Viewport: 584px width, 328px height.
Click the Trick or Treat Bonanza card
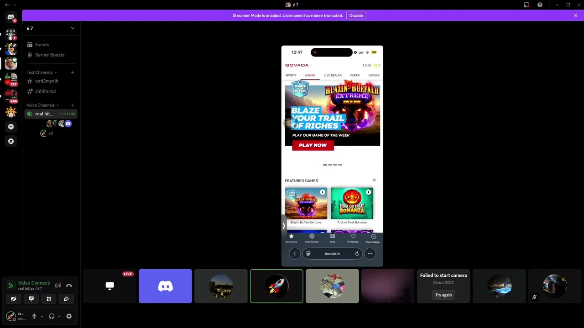pyautogui.click(x=352, y=205)
